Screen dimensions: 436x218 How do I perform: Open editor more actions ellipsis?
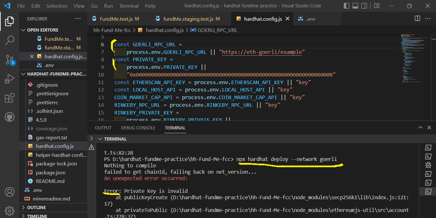(428, 18)
